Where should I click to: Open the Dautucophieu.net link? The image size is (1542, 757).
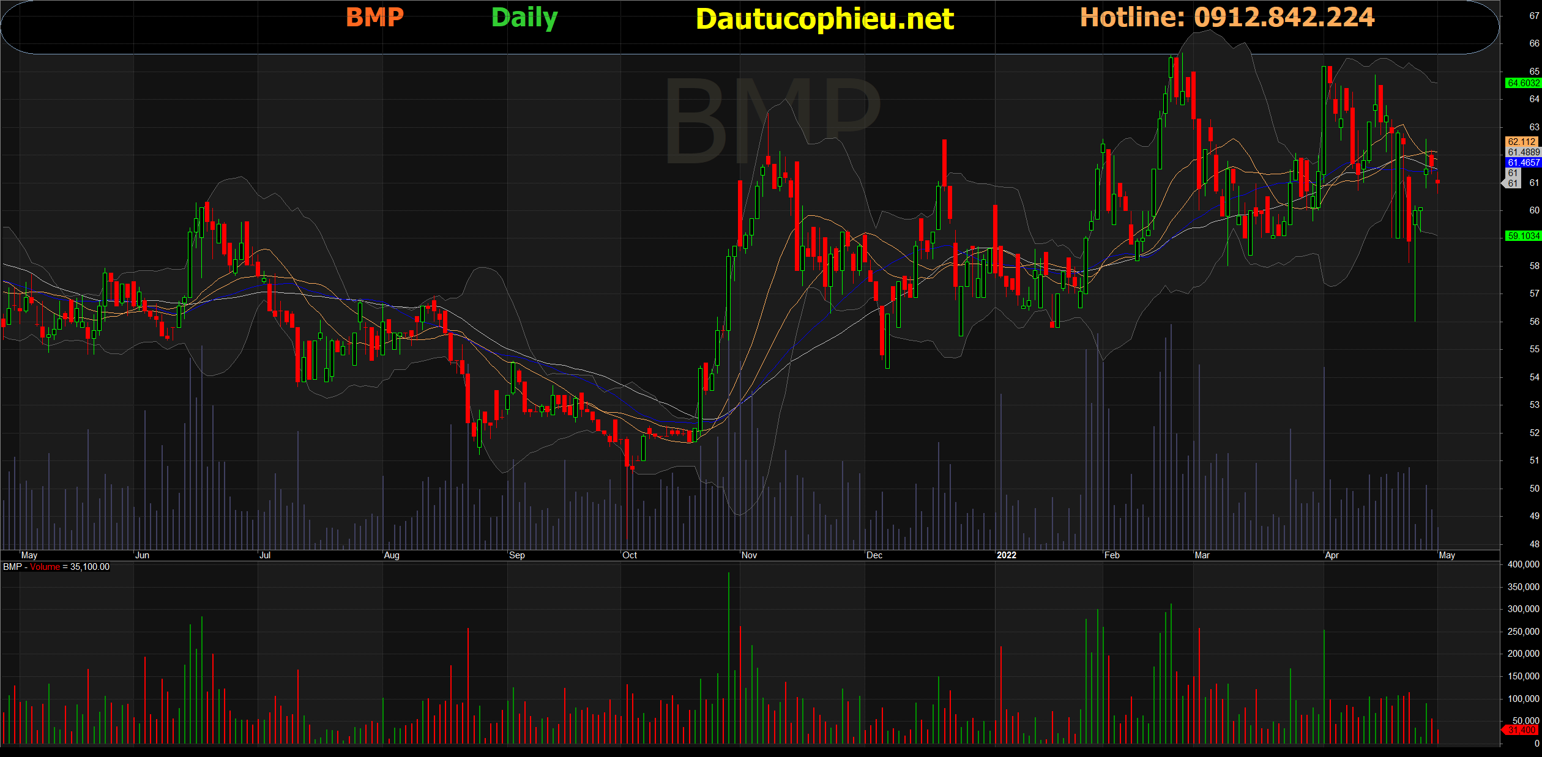(x=824, y=19)
